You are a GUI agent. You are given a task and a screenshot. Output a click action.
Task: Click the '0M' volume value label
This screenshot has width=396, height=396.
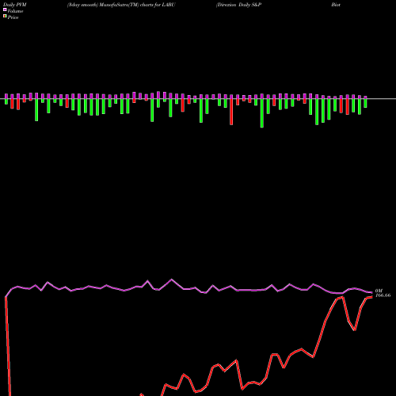[x=379, y=291]
